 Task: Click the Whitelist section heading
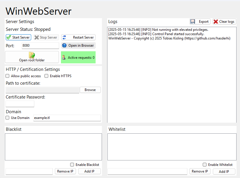[117, 129]
